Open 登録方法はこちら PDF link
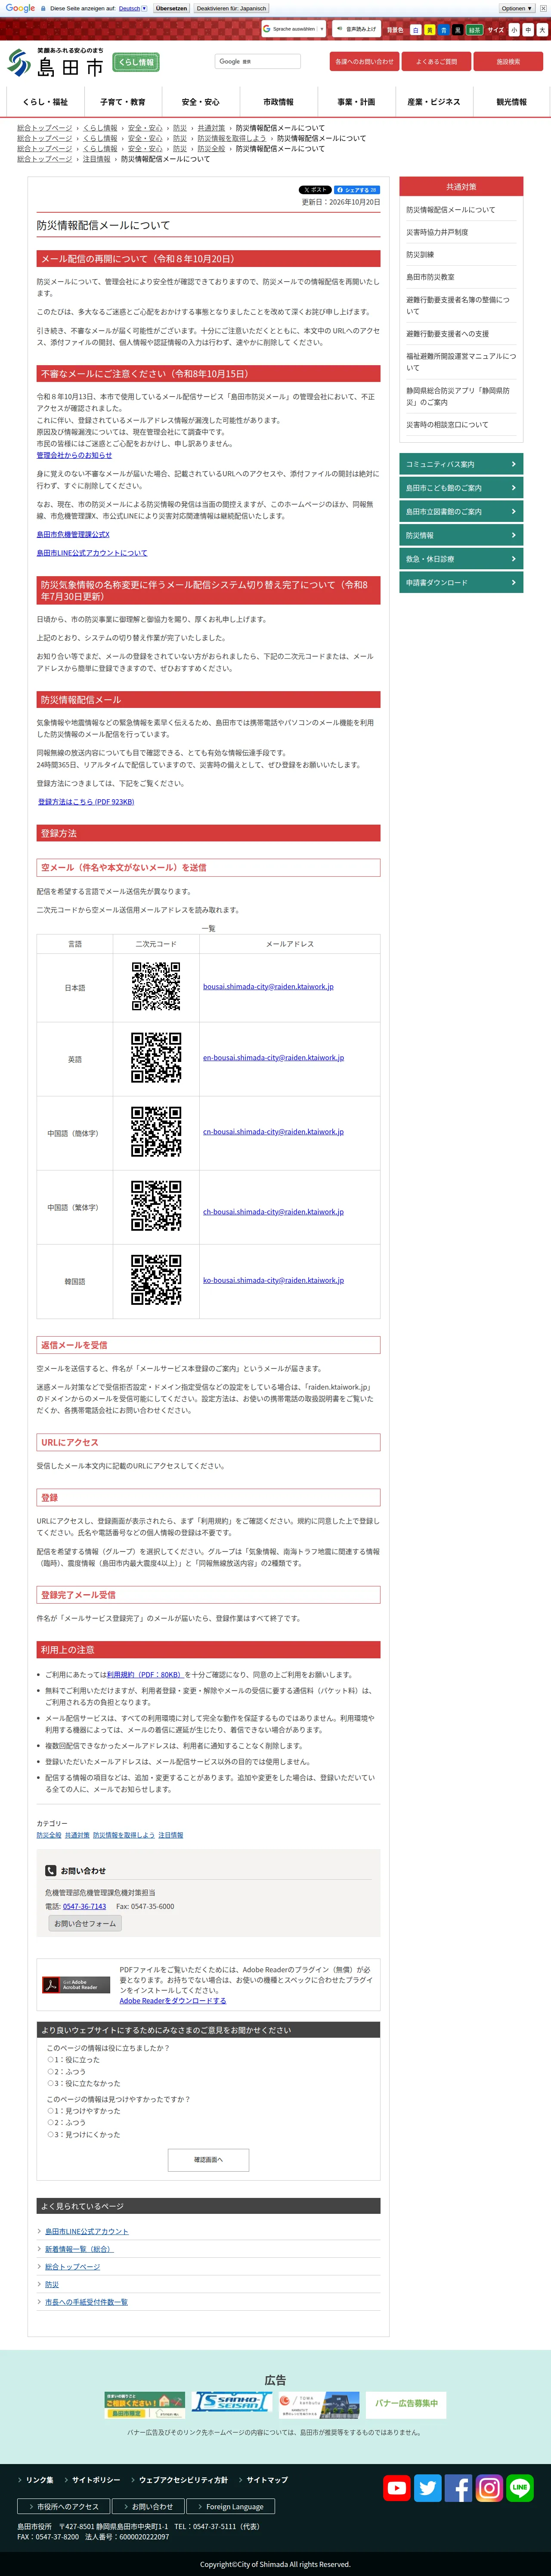Screen dimensions: 551x2576 [86, 802]
